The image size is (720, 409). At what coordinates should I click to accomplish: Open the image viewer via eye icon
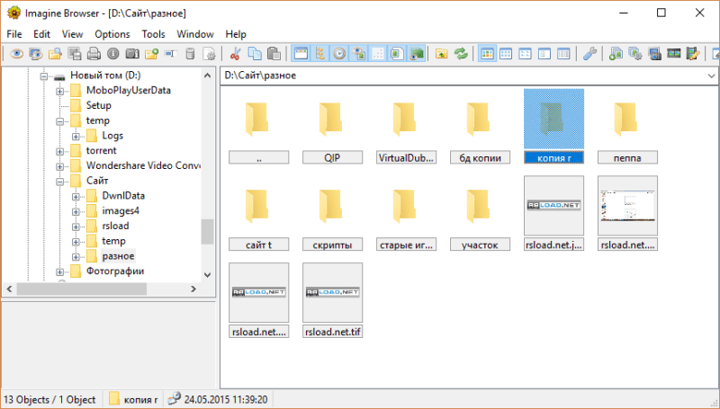(16, 54)
